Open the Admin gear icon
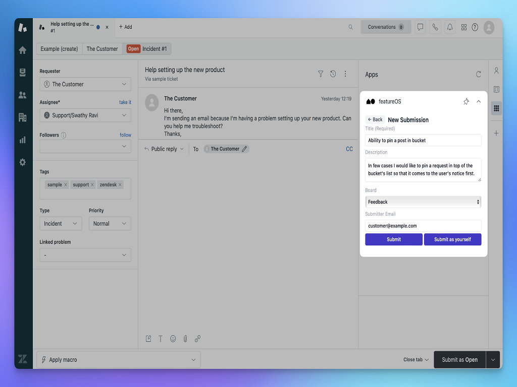517x387 pixels. click(22, 162)
